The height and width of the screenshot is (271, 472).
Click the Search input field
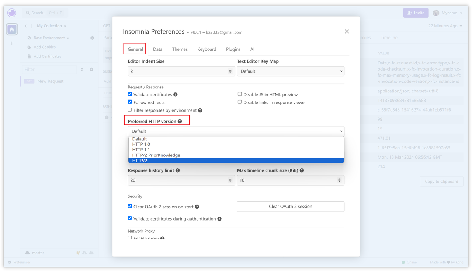[45, 13]
